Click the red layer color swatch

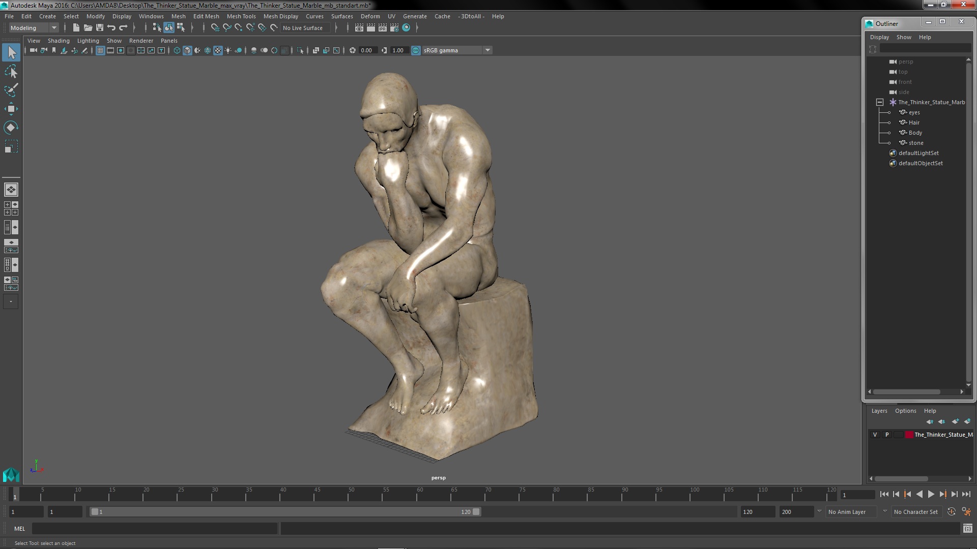tap(909, 435)
